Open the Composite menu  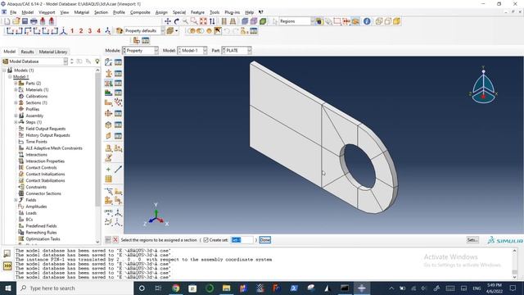point(140,12)
